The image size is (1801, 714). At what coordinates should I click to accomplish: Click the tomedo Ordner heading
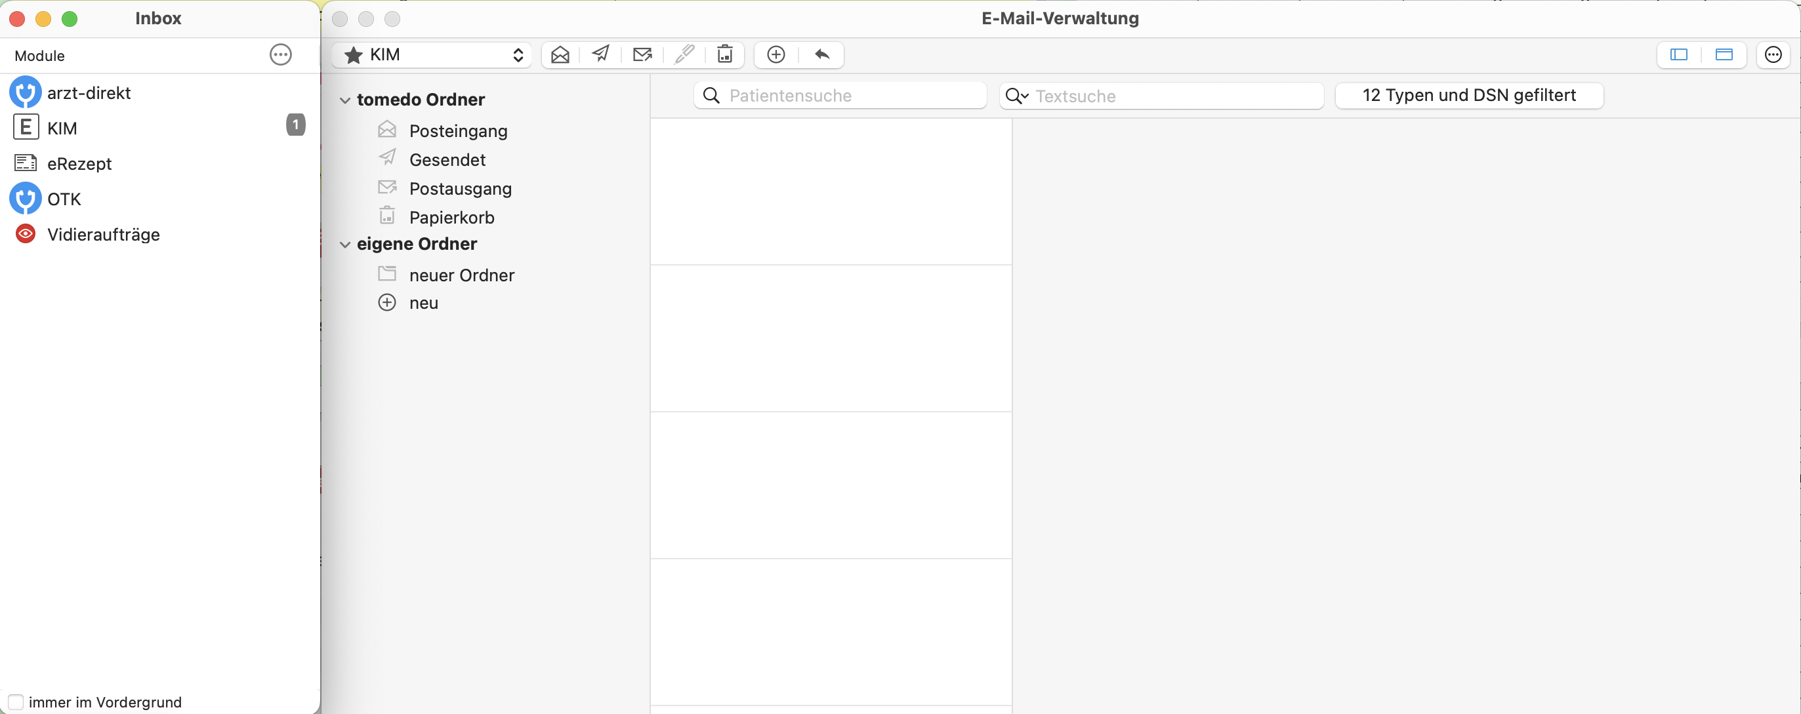point(420,99)
